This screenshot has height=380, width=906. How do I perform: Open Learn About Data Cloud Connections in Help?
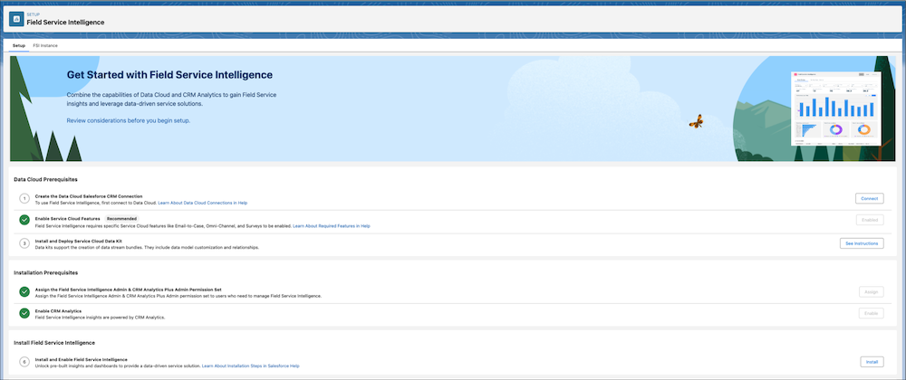pyautogui.click(x=202, y=204)
